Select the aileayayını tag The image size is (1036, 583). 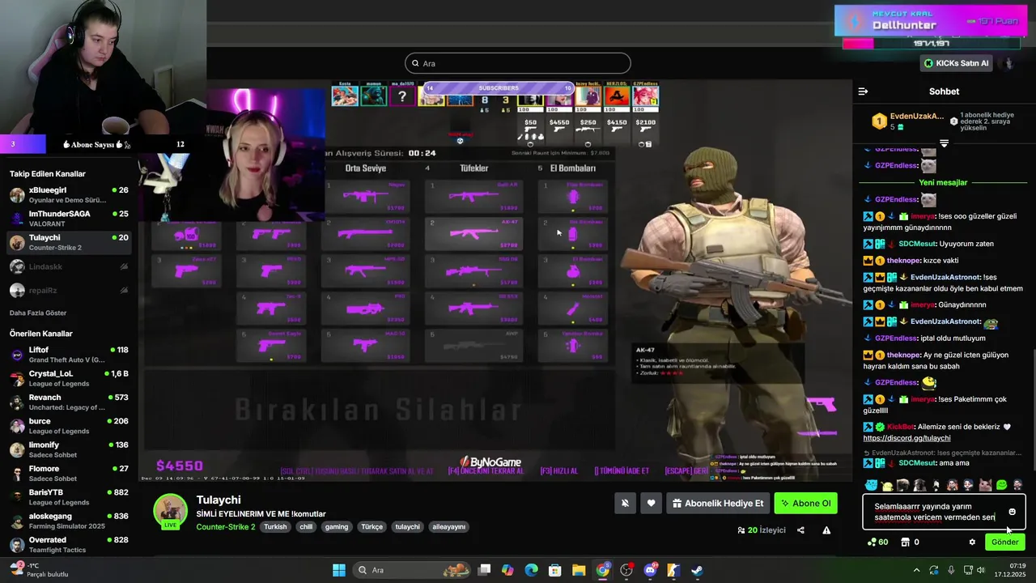click(449, 526)
